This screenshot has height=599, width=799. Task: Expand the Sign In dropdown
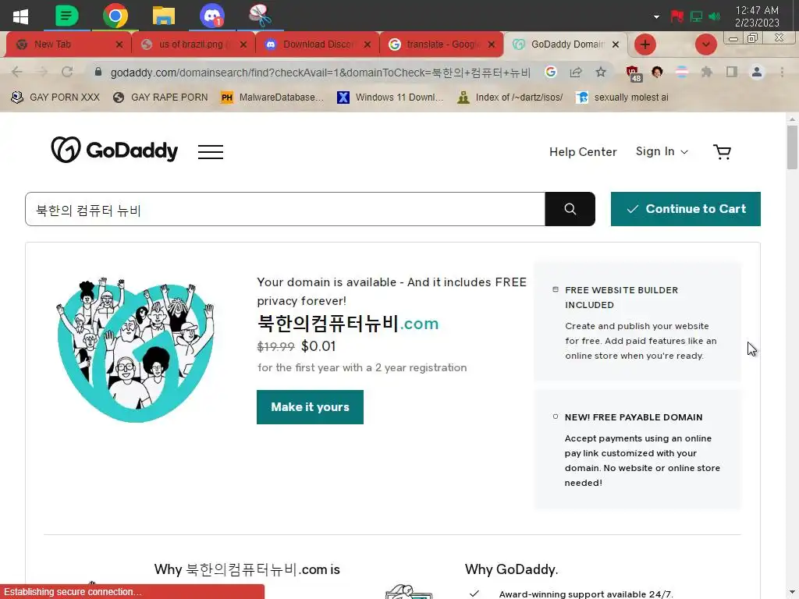pyautogui.click(x=662, y=151)
